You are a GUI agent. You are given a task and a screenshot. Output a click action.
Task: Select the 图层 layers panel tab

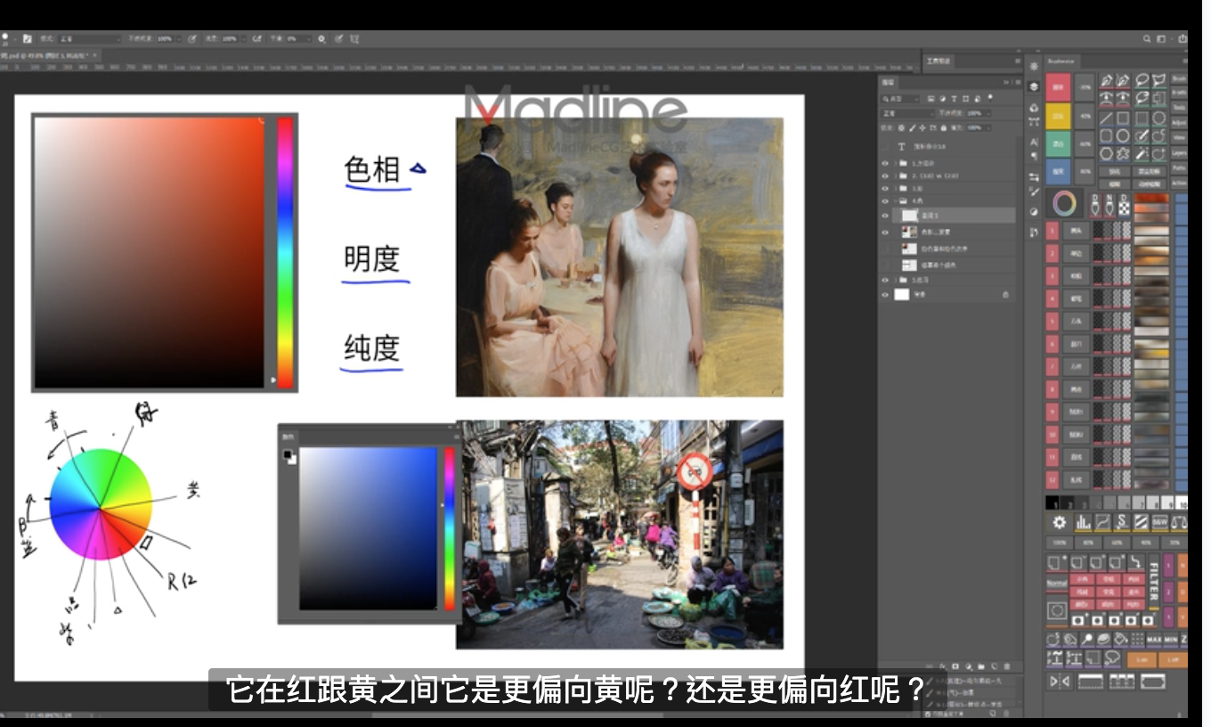[x=888, y=83]
